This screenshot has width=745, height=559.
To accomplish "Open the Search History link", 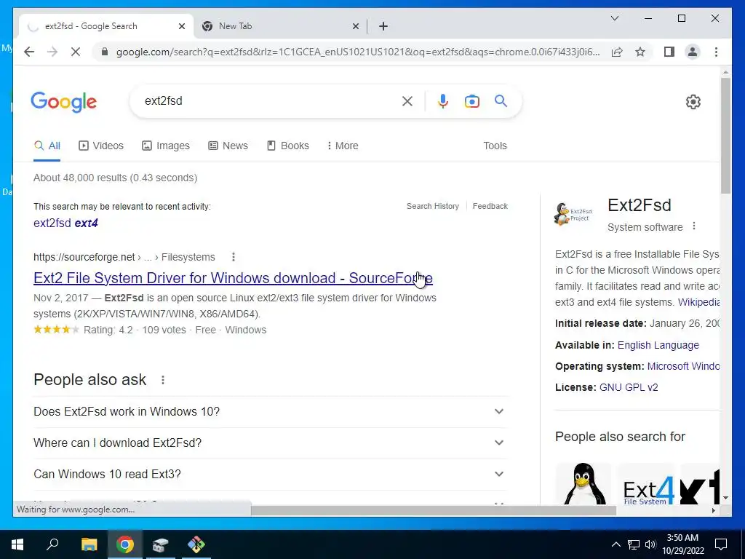I will pyautogui.click(x=433, y=206).
